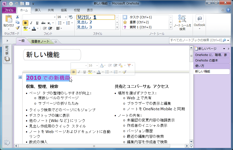Open the ribbon font size dropdown showing 16
Screen dimensions: 233x150
[66, 17]
